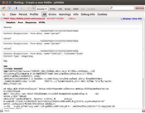This screenshot has width=145, height=113.
Task: Click the 106ms timing value
Action: tap(72, 19)
